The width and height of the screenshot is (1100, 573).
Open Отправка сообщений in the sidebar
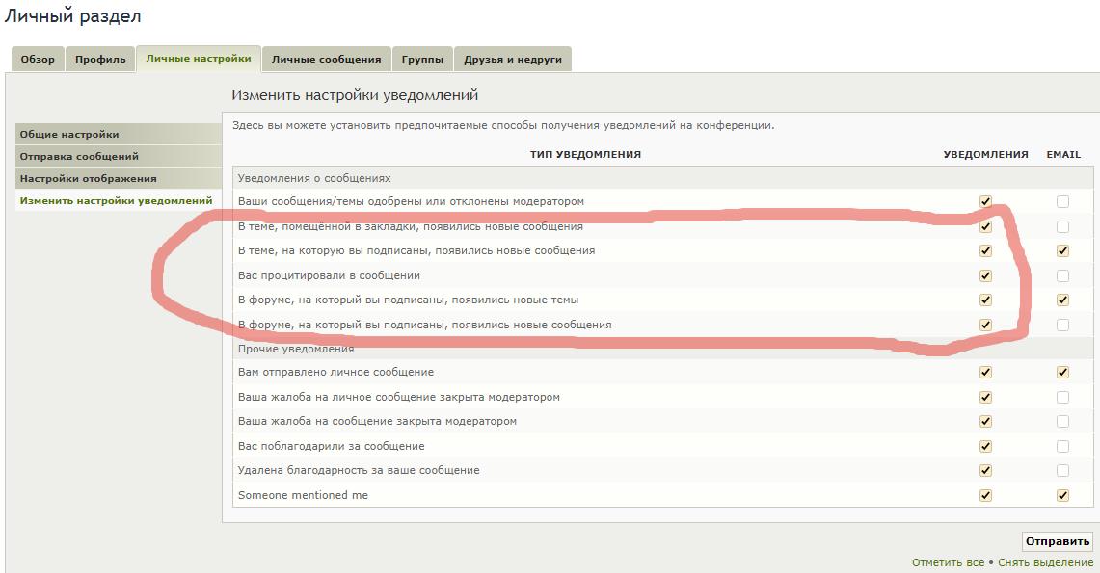(x=79, y=156)
